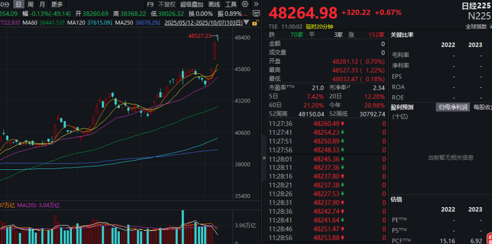
Task: Click the F9 button
Action: pyautogui.click(x=150, y=4)
